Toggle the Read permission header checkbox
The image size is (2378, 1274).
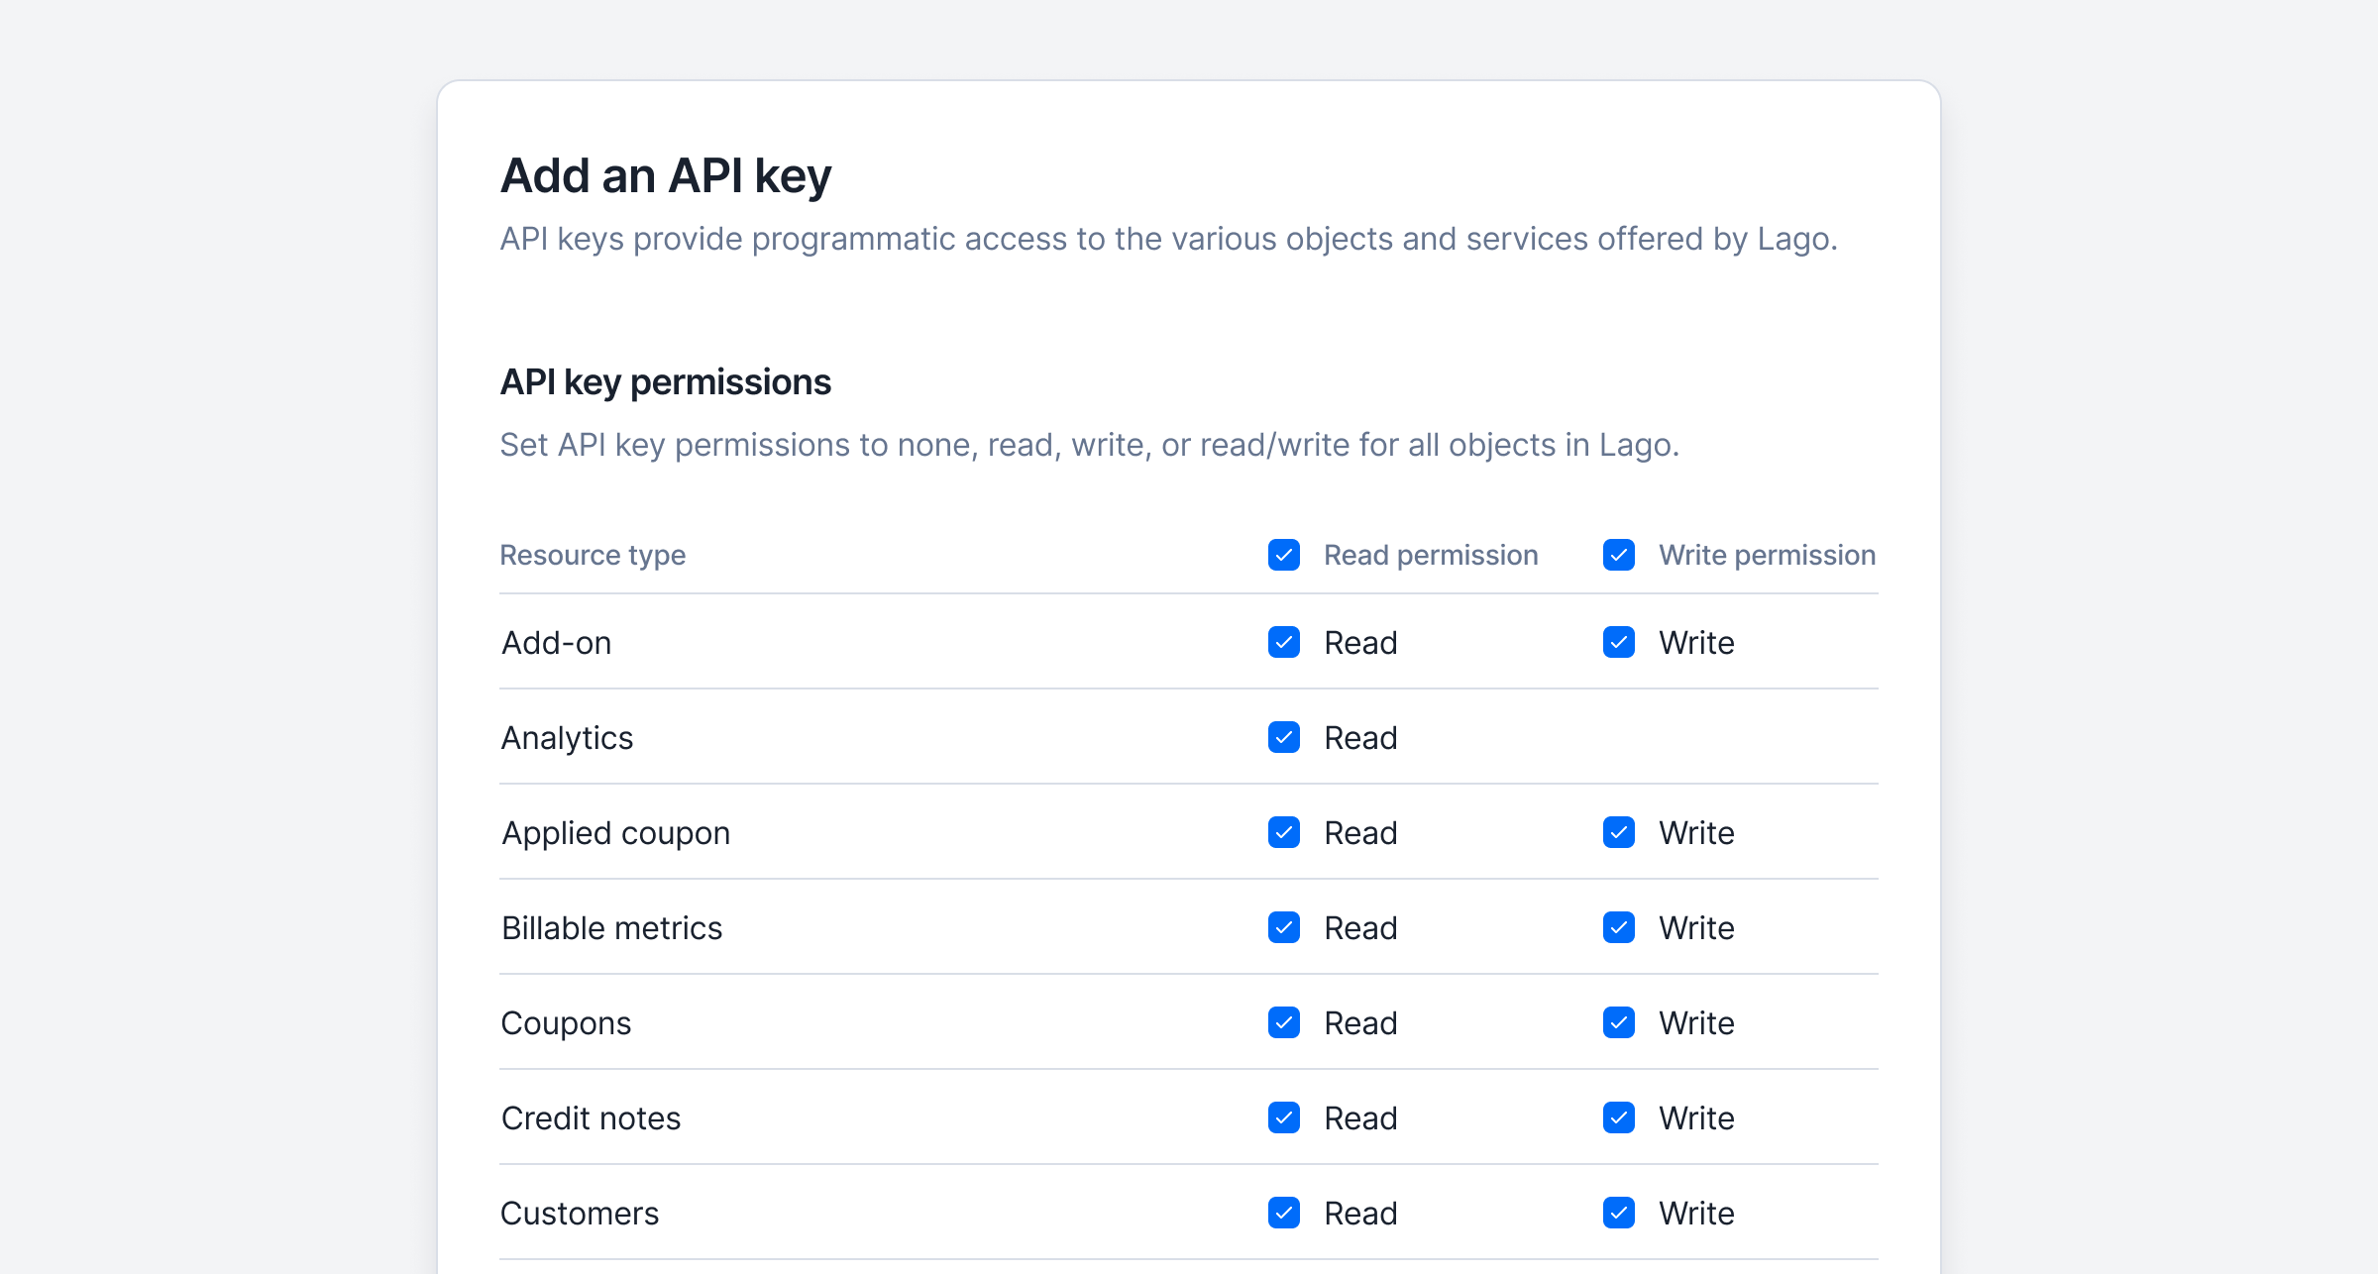[x=1284, y=555]
